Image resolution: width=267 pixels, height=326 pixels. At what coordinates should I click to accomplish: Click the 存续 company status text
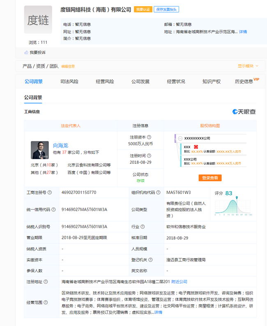click(x=140, y=180)
